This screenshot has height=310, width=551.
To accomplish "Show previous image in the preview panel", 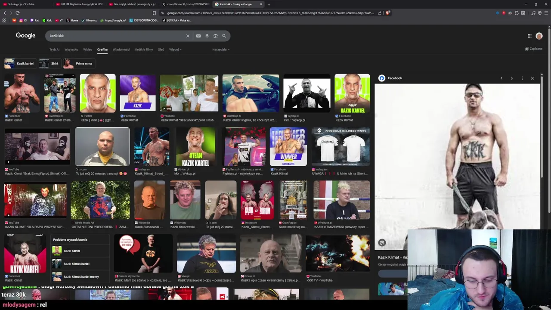I will (501, 78).
